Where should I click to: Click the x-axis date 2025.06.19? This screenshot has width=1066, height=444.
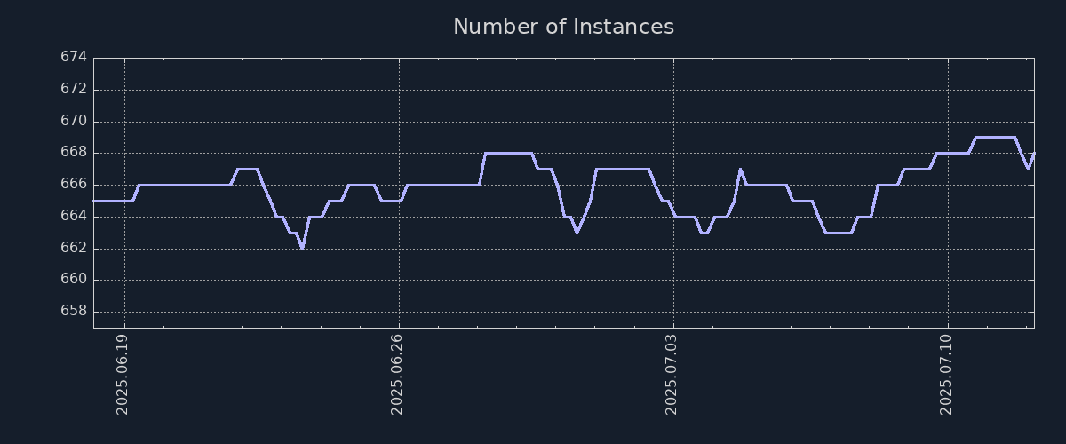click(123, 375)
